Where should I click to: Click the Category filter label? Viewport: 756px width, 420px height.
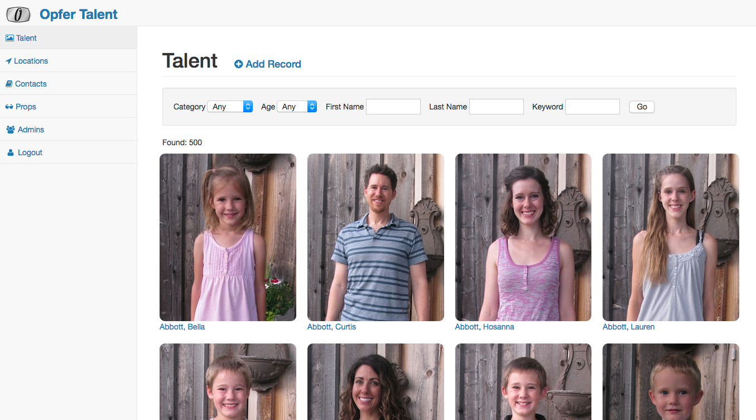pos(189,107)
